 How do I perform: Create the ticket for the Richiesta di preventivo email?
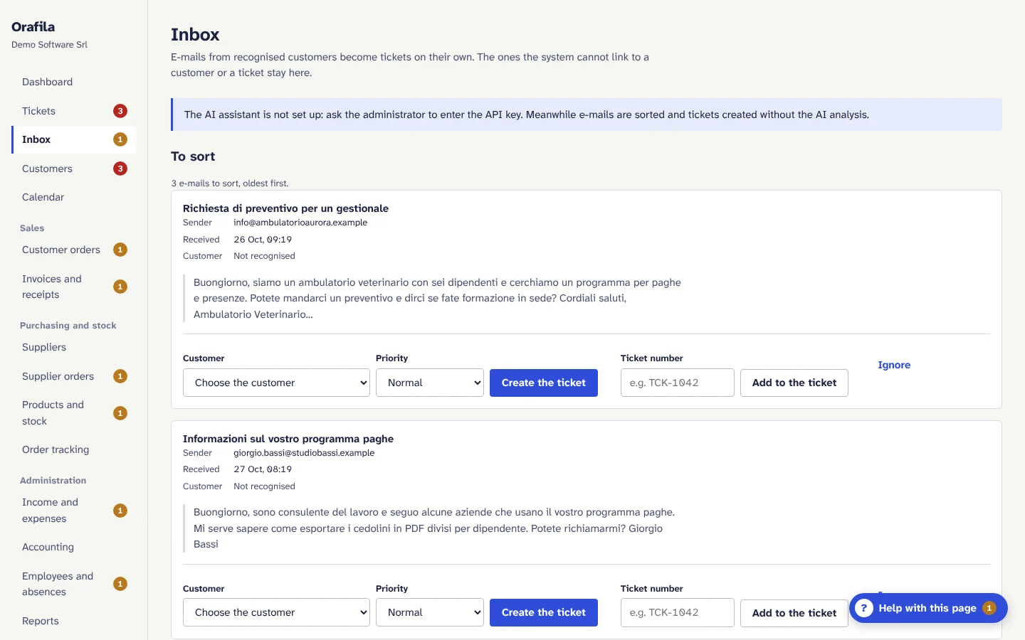[x=544, y=383]
